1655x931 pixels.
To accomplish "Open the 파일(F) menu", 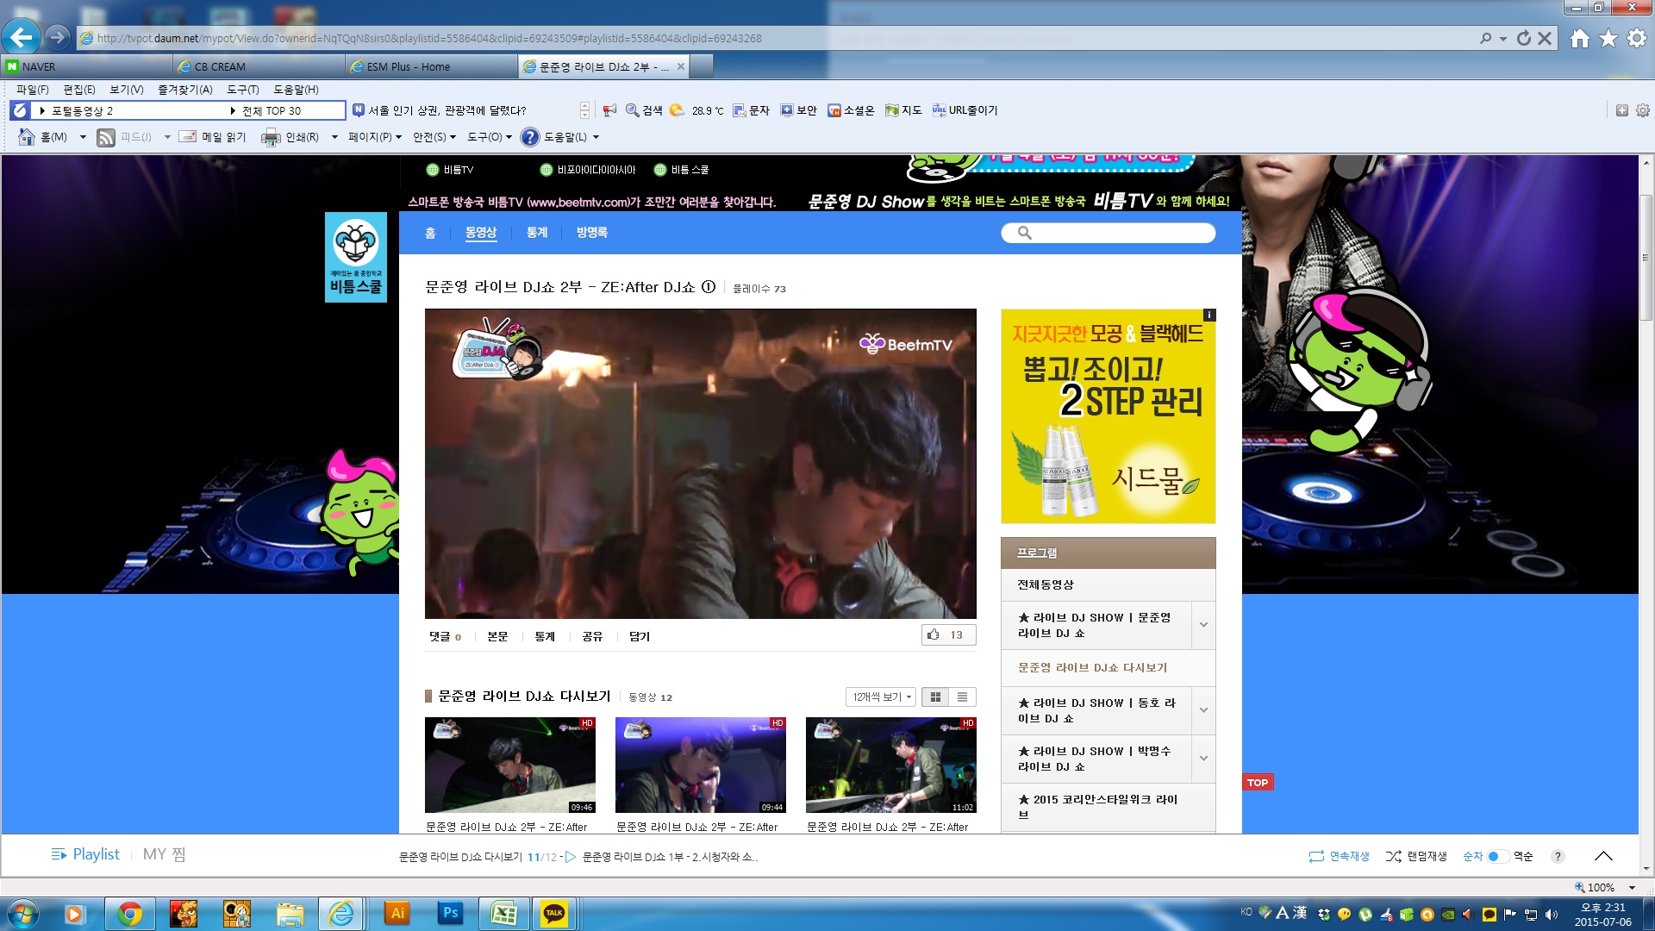I will click(33, 90).
